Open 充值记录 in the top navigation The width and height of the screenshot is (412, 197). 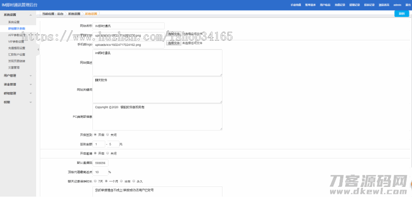coord(340,5)
